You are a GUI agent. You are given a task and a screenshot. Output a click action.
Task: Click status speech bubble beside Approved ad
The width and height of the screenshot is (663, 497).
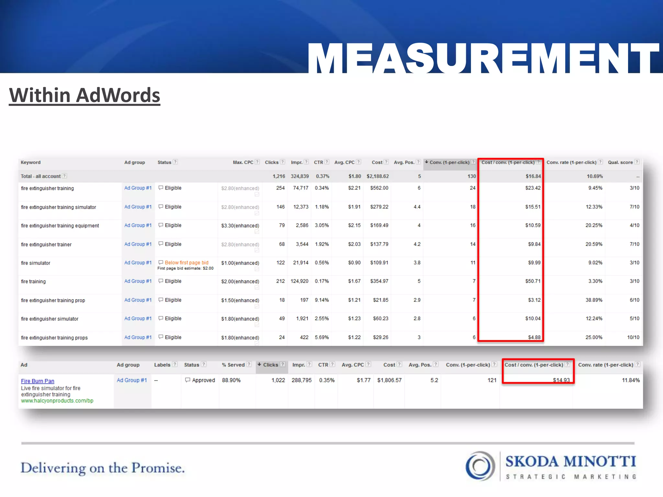coord(187,380)
